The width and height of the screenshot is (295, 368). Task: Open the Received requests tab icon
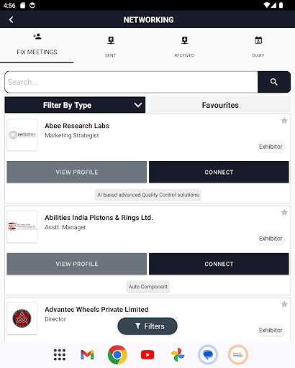tap(184, 40)
